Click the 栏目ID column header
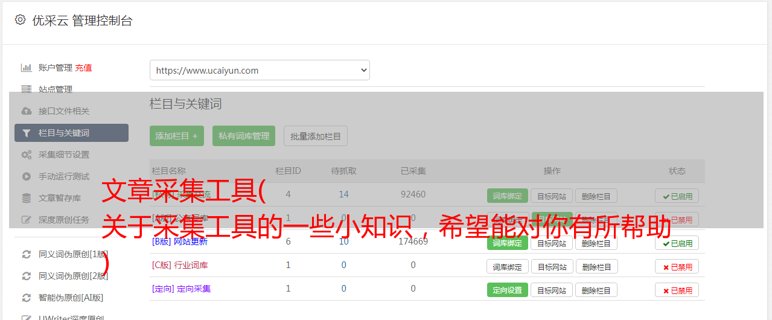This screenshot has height=320, width=772. [289, 171]
